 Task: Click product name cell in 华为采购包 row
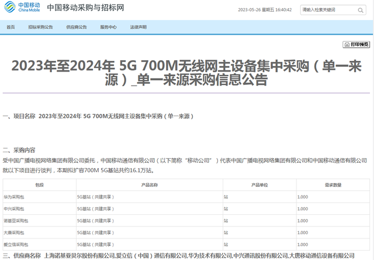pyautogui.click(x=150, y=197)
